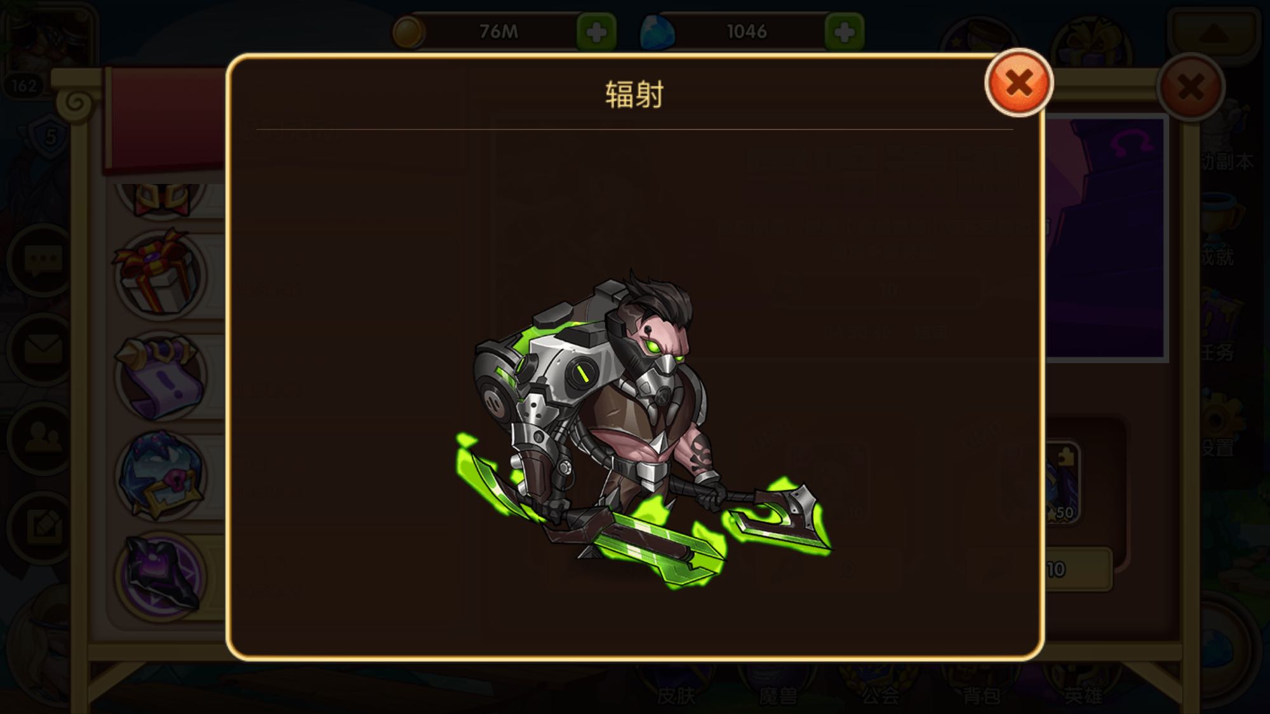Click the gold coin currency icon
This screenshot has width=1270, height=714.
pos(408,32)
